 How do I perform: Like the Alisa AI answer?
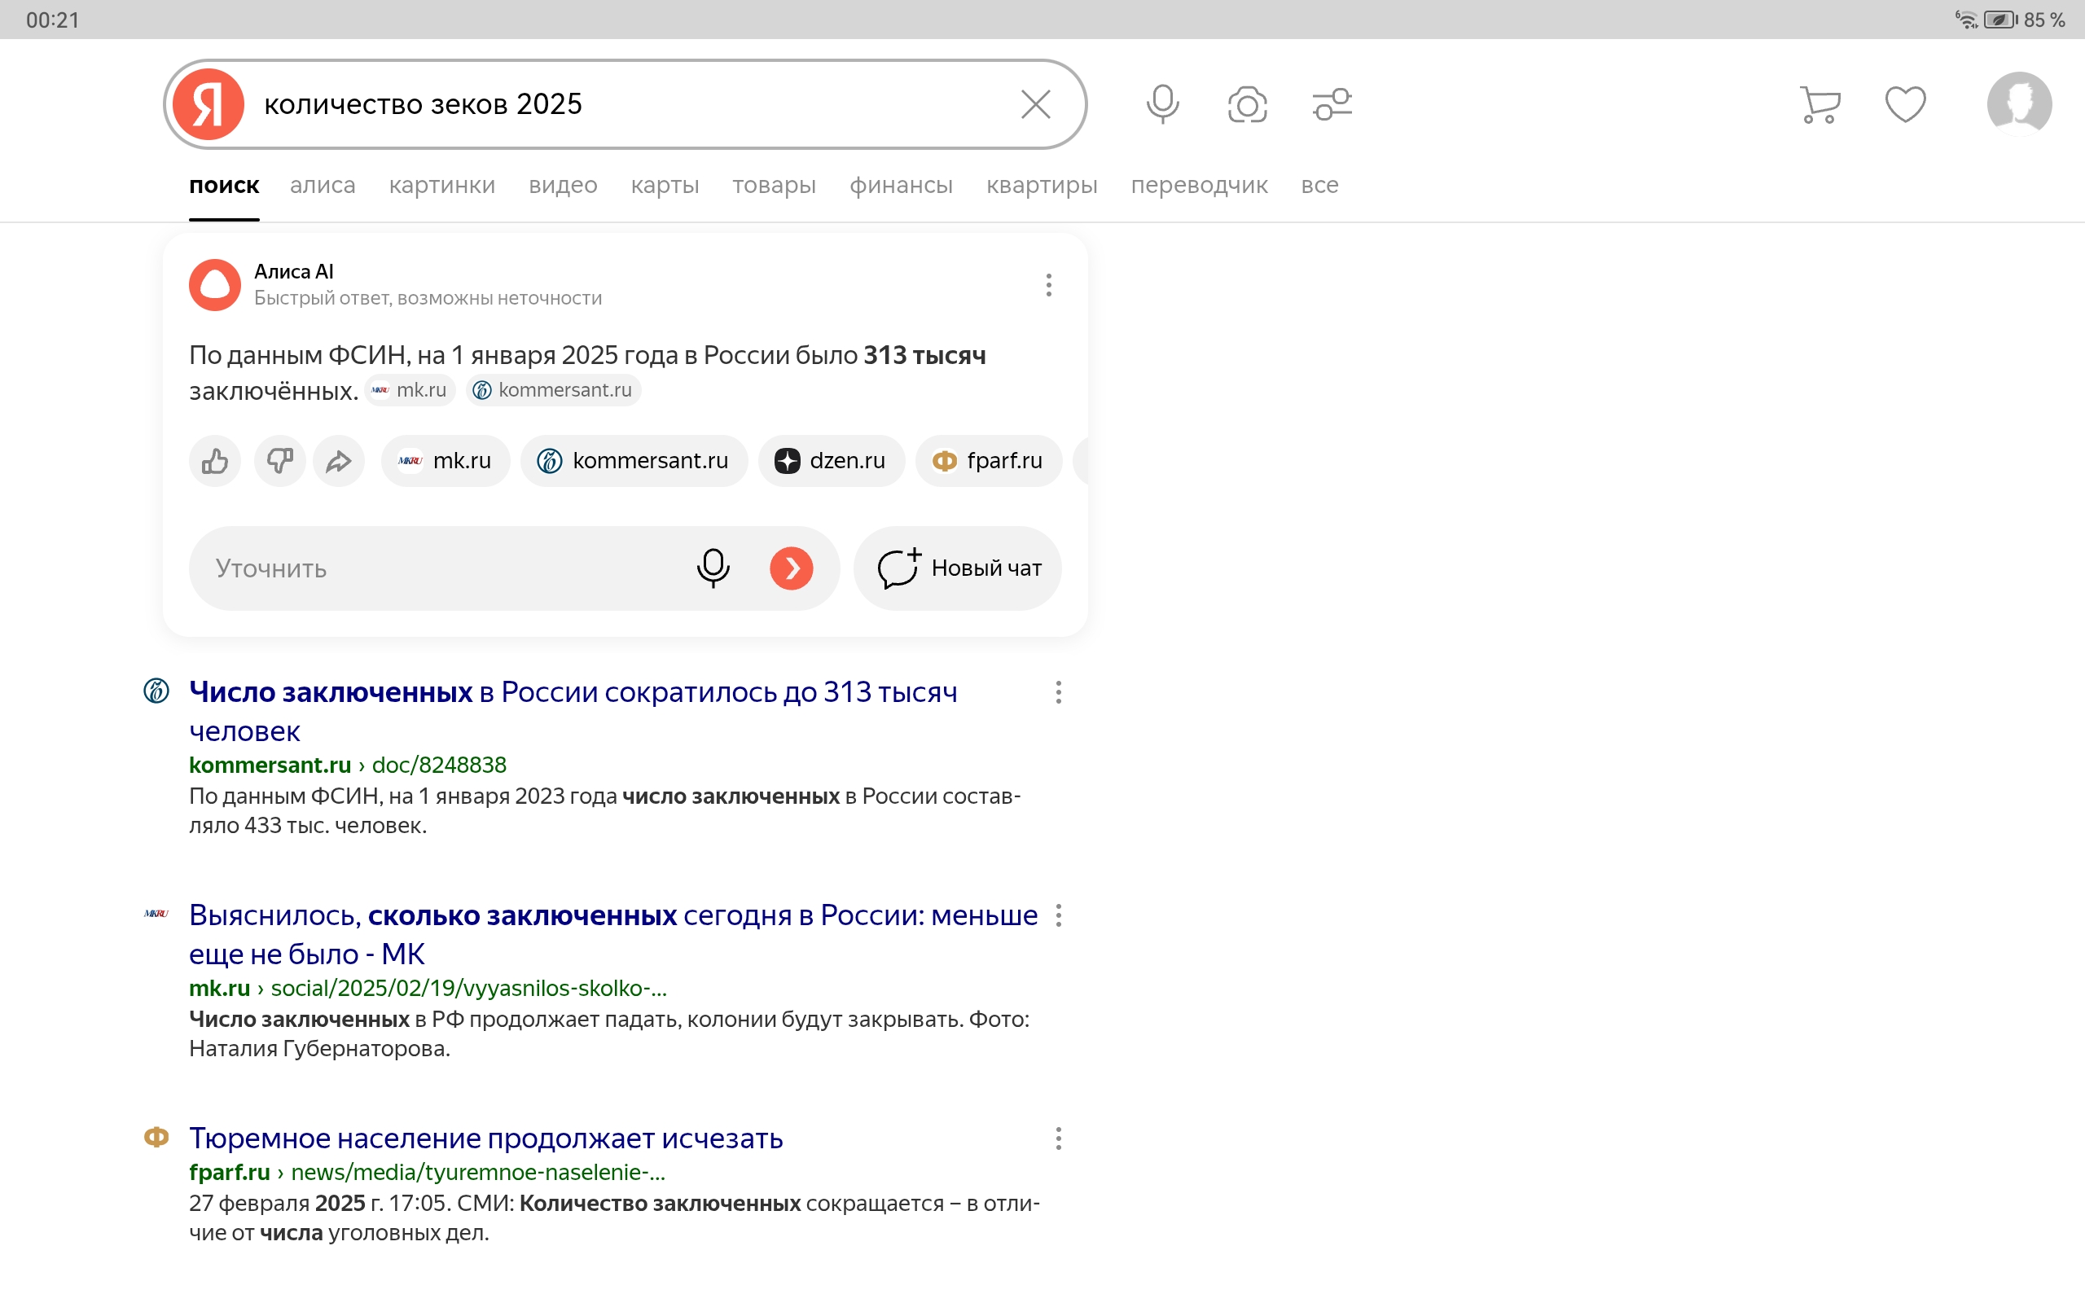[x=214, y=461]
